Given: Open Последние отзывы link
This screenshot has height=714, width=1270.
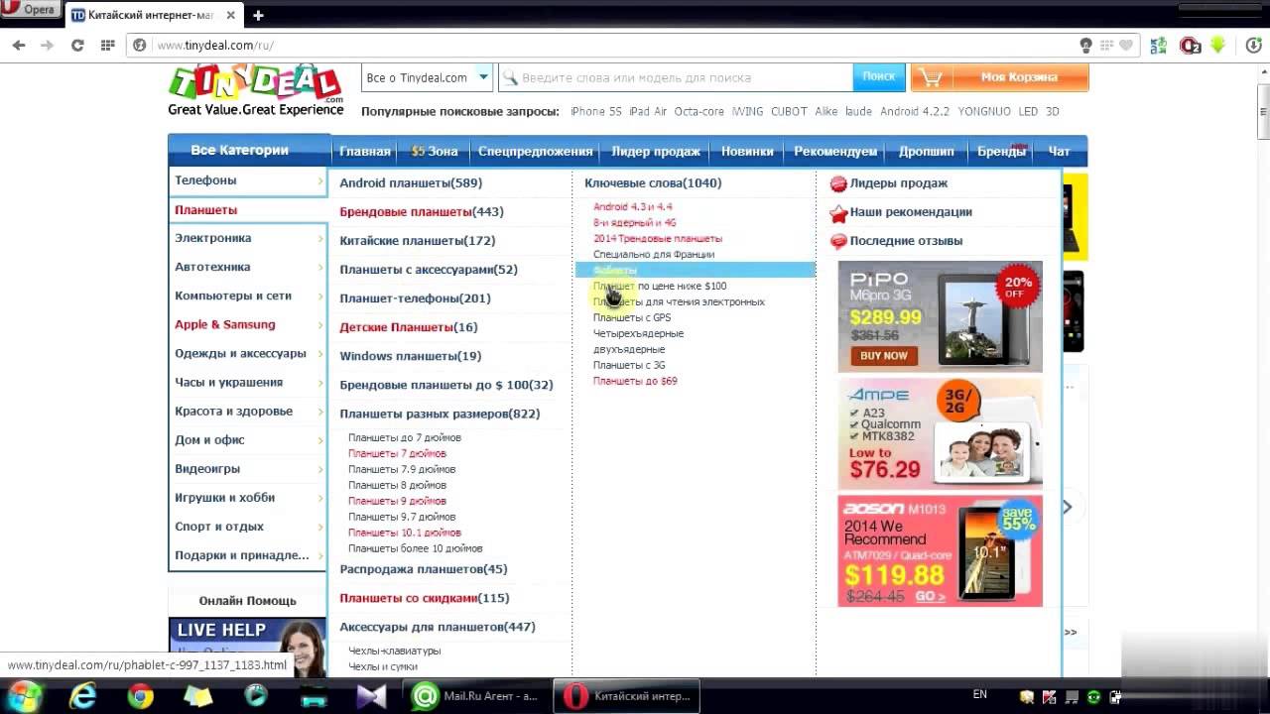Looking at the screenshot, I should [x=906, y=241].
